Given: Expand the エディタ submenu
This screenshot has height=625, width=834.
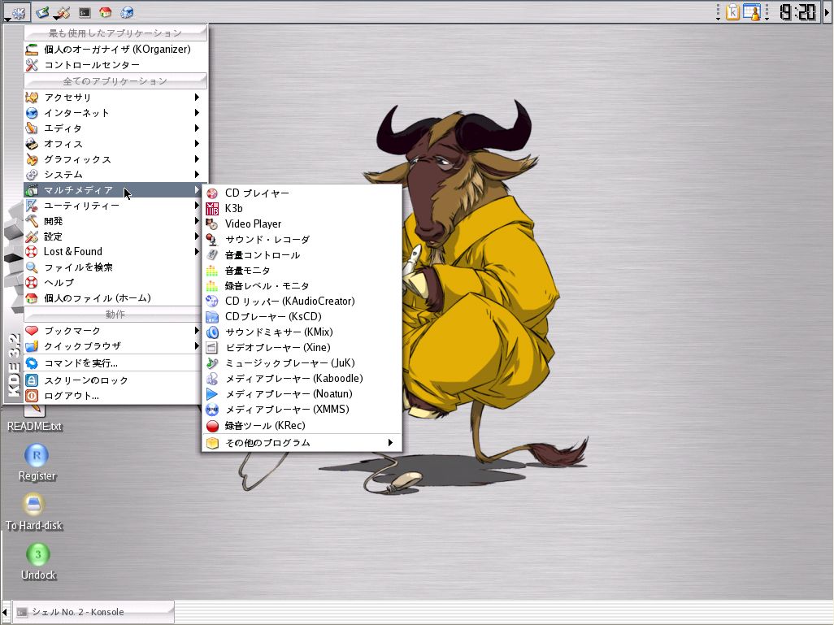Looking at the screenshot, I should pyautogui.click(x=115, y=128).
